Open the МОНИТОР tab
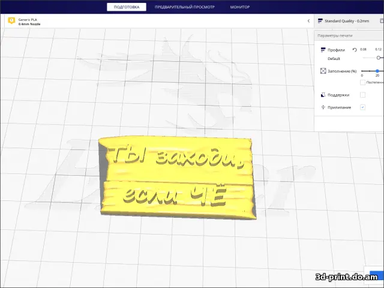This screenshot has height=288, width=384. coord(240,7)
